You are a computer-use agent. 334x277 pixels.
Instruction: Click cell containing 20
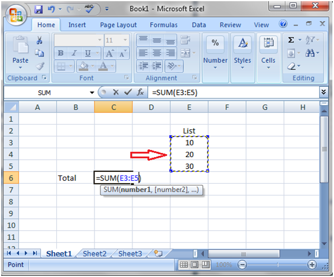pyautogui.click(x=189, y=154)
